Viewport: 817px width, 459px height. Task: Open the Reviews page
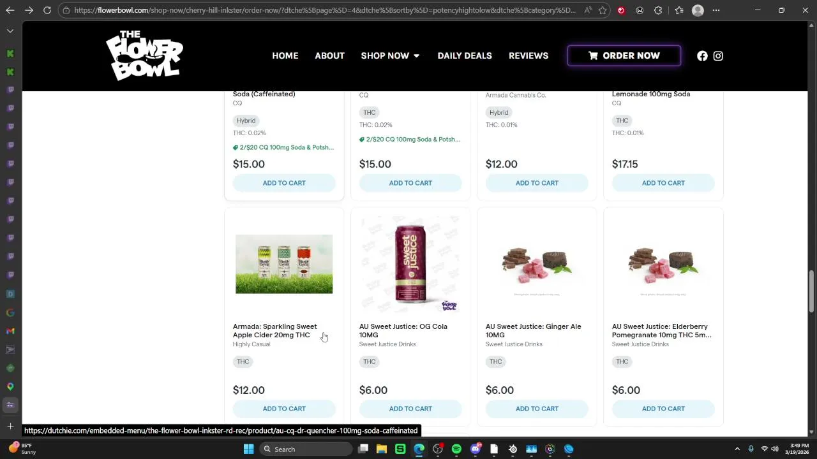coord(528,55)
